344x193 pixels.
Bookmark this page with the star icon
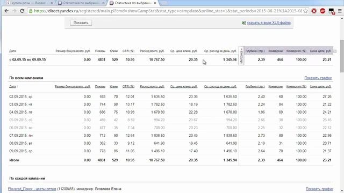[x=305, y=11]
